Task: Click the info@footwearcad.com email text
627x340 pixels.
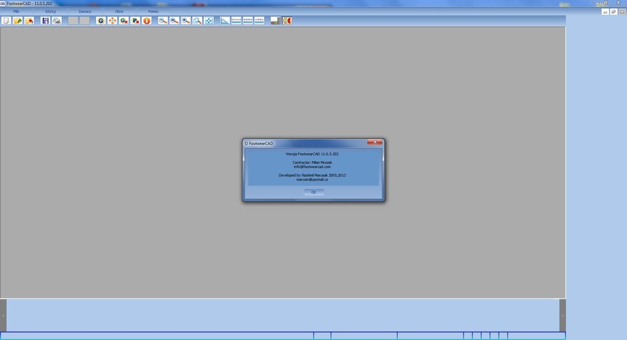Action: [x=312, y=167]
